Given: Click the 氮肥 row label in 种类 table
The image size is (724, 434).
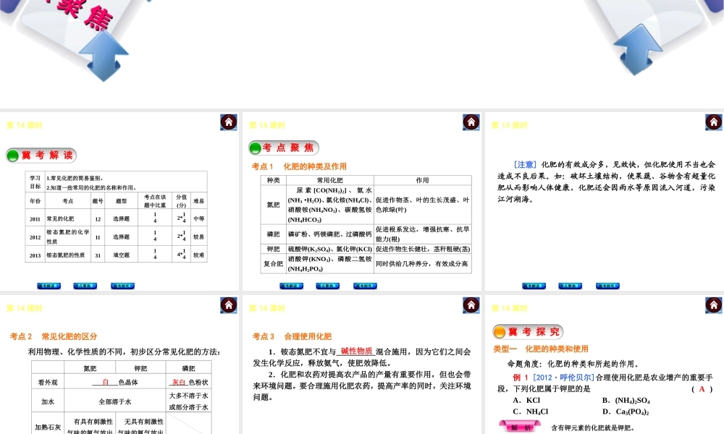Looking at the screenshot, I should point(274,205).
